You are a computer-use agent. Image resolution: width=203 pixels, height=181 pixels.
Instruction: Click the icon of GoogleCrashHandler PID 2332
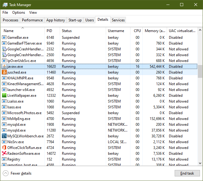coord(4,49)
